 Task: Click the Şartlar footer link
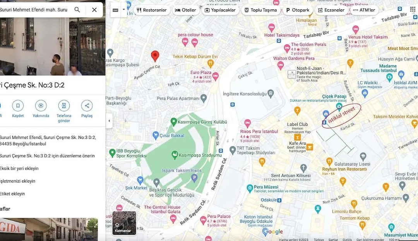[x=333, y=240]
